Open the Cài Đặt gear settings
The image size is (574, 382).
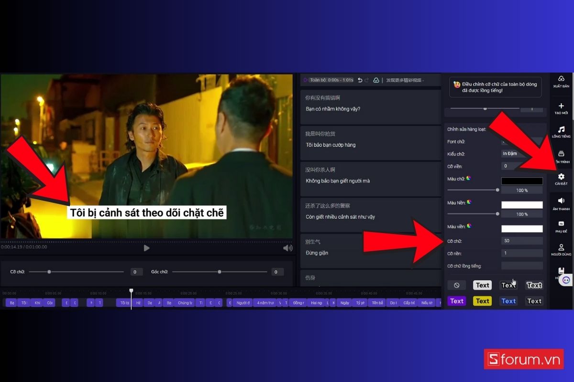coord(561,177)
